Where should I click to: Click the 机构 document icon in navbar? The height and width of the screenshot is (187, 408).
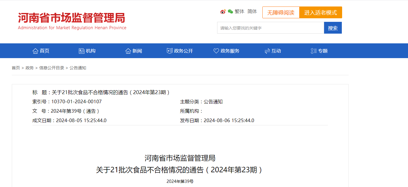(82, 51)
